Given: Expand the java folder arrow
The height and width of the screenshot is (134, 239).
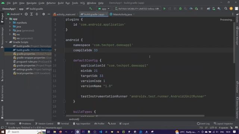Looking at the screenshot, I should coord(10,26).
